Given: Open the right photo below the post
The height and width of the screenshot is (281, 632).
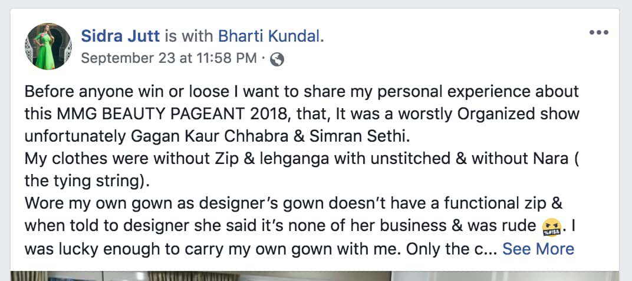Looking at the screenshot, I should pyautogui.click(x=507, y=276).
